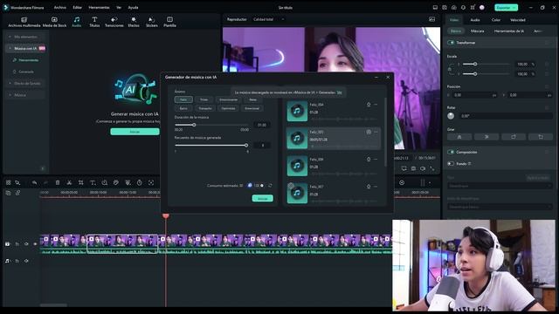Rotate clip counterclockwise under Girar
559x314 pixels.
coord(541,137)
